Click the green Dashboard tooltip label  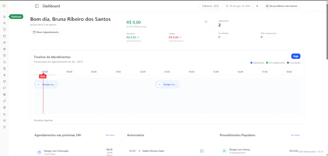click(x=16, y=17)
